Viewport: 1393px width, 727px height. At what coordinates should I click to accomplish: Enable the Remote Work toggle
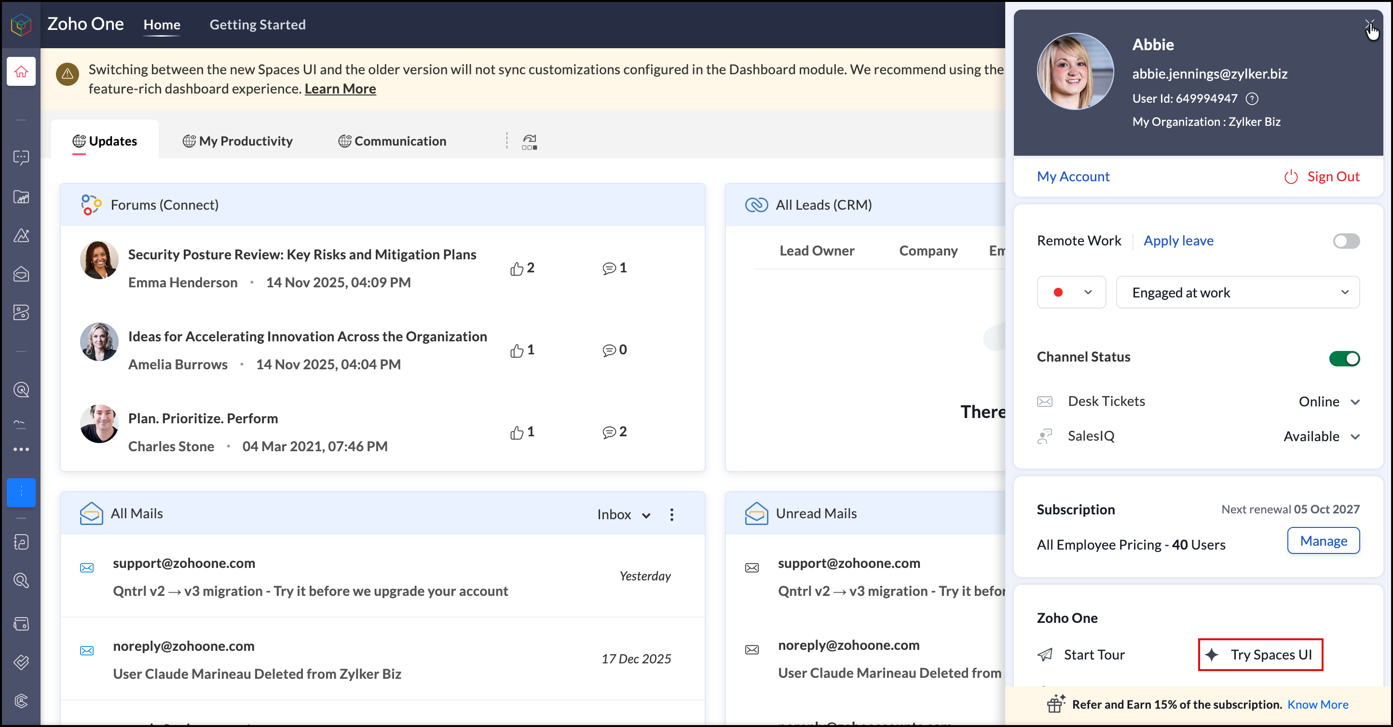coord(1345,241)
